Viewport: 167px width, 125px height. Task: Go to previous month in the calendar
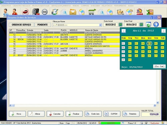pyautogui.click(x=124, y=31)
